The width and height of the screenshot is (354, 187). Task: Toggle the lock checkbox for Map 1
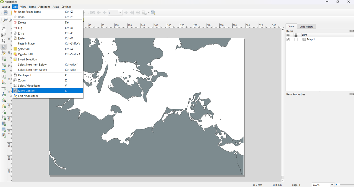pyautogui.click(x=296, y=40)
